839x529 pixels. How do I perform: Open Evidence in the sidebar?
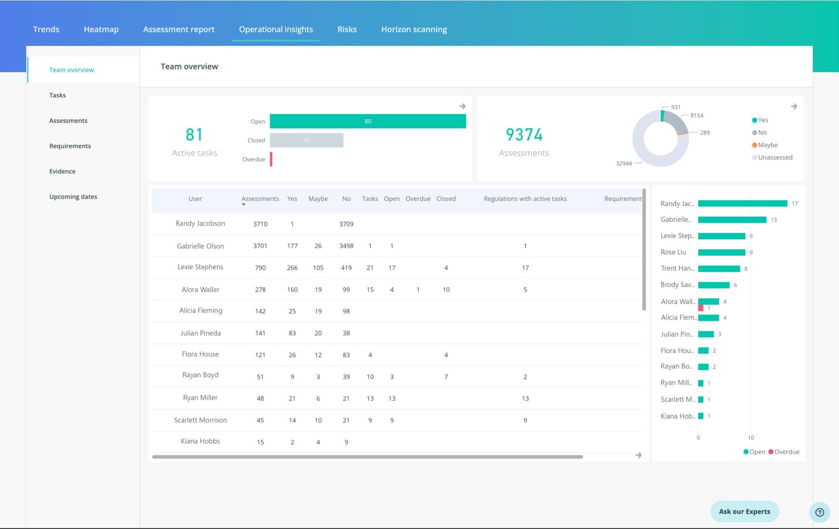(62, 171)
